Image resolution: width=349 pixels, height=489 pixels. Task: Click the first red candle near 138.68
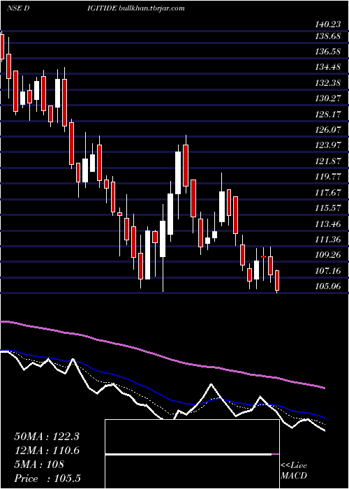coord(2,47)
